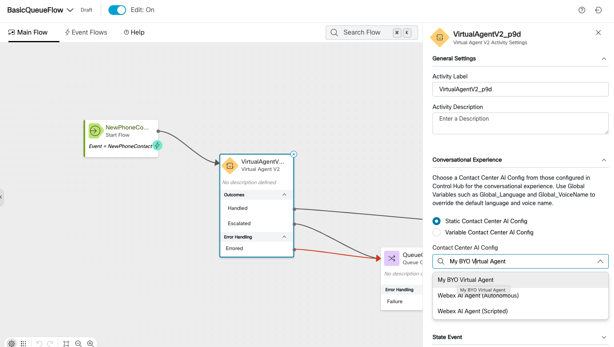Screen dimensions: 614x347
Task: Click 'No description defined' on VirtualAgent node
Action: [249, 183]
